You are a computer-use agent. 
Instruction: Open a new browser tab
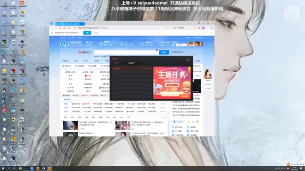tap(87, 24)
